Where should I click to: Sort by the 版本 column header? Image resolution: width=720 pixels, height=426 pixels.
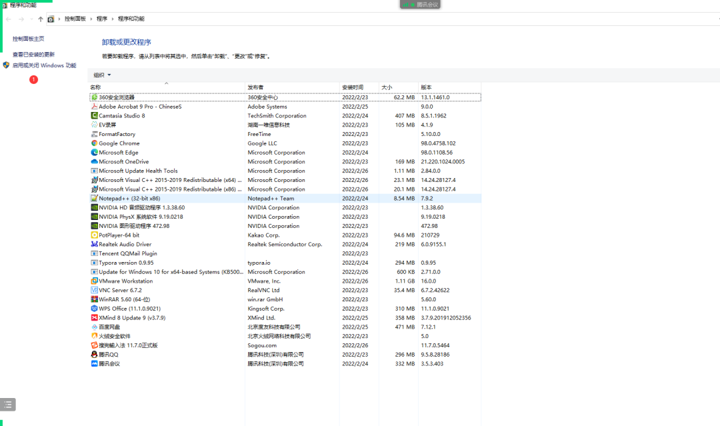(x=449, y=87)
